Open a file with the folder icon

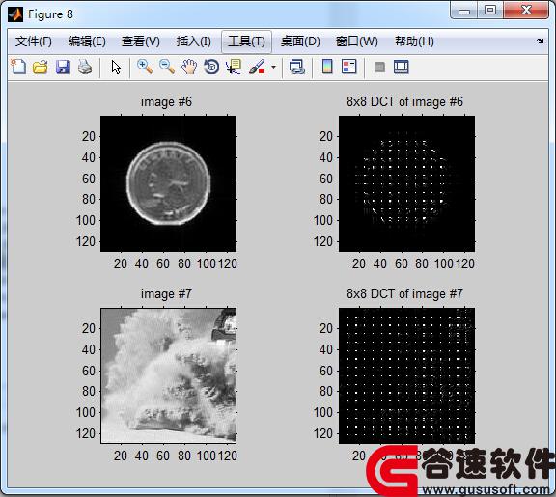pyautogui.click(x=41, y=67)
